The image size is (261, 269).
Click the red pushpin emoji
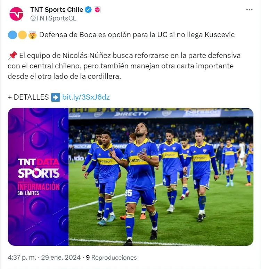click(13, 56)
